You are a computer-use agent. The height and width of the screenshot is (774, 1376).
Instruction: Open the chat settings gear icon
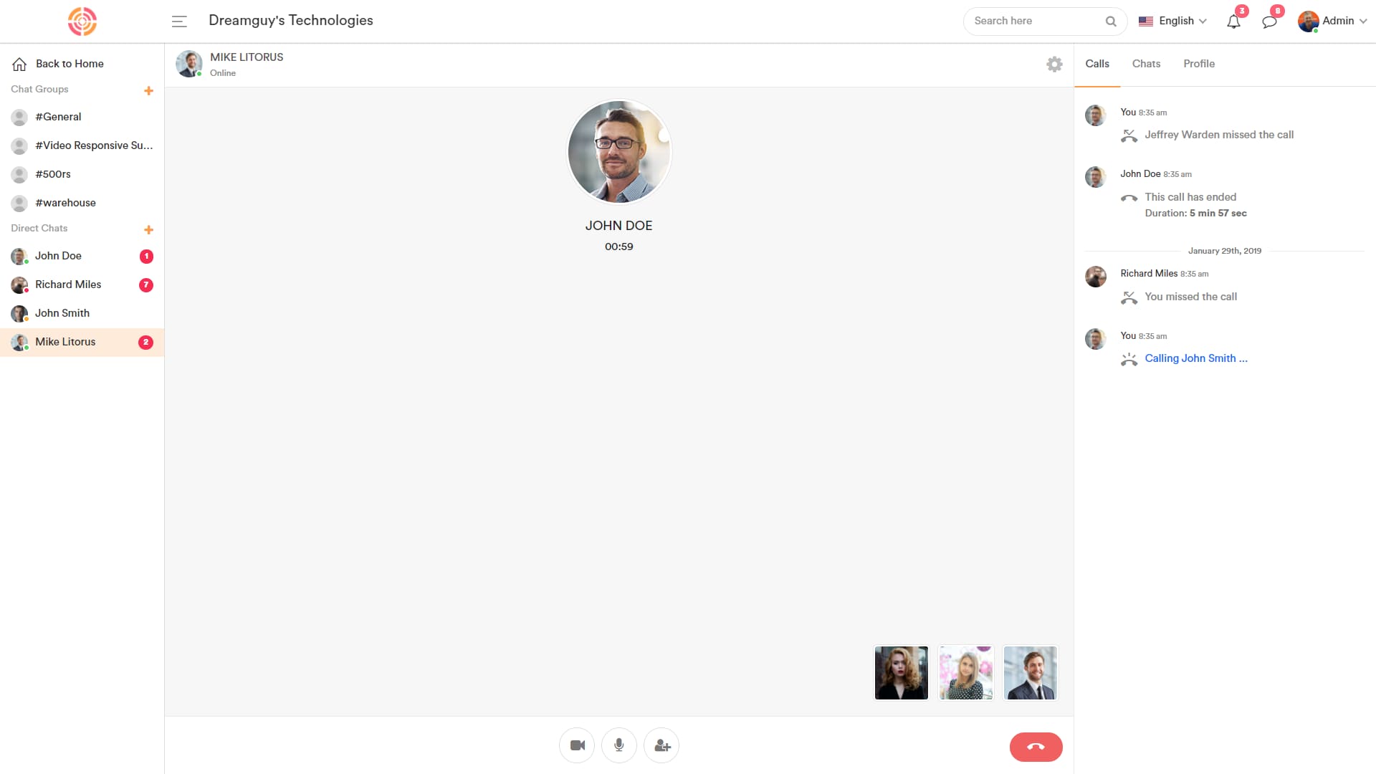(x=1054, y=64)
